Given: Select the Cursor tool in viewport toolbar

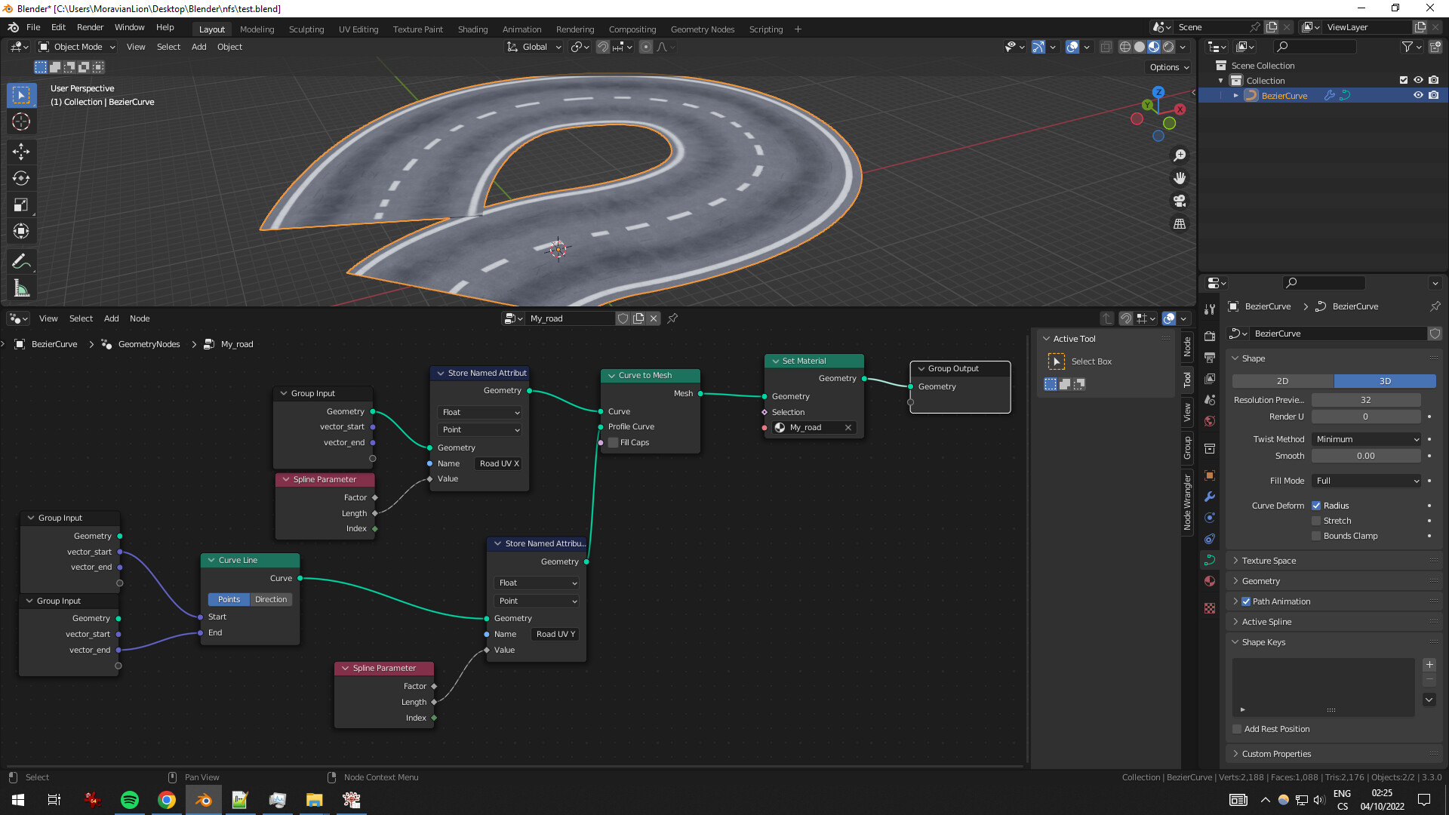Looking at the screenshot, I should [21, 121].
